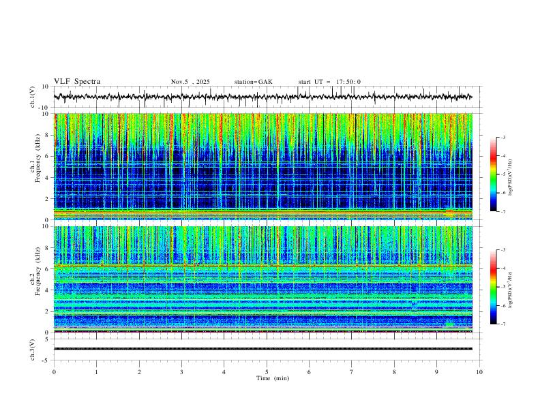The width and height of the screenshot is (540, 417).
Task: Click time axis tick label "1"
Action: point(96,372)
